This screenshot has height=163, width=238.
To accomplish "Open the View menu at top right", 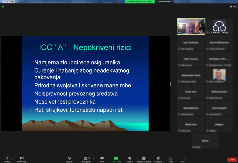I will [232, 6].
